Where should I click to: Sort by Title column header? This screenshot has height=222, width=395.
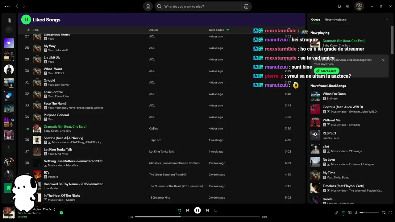[36, 30]
